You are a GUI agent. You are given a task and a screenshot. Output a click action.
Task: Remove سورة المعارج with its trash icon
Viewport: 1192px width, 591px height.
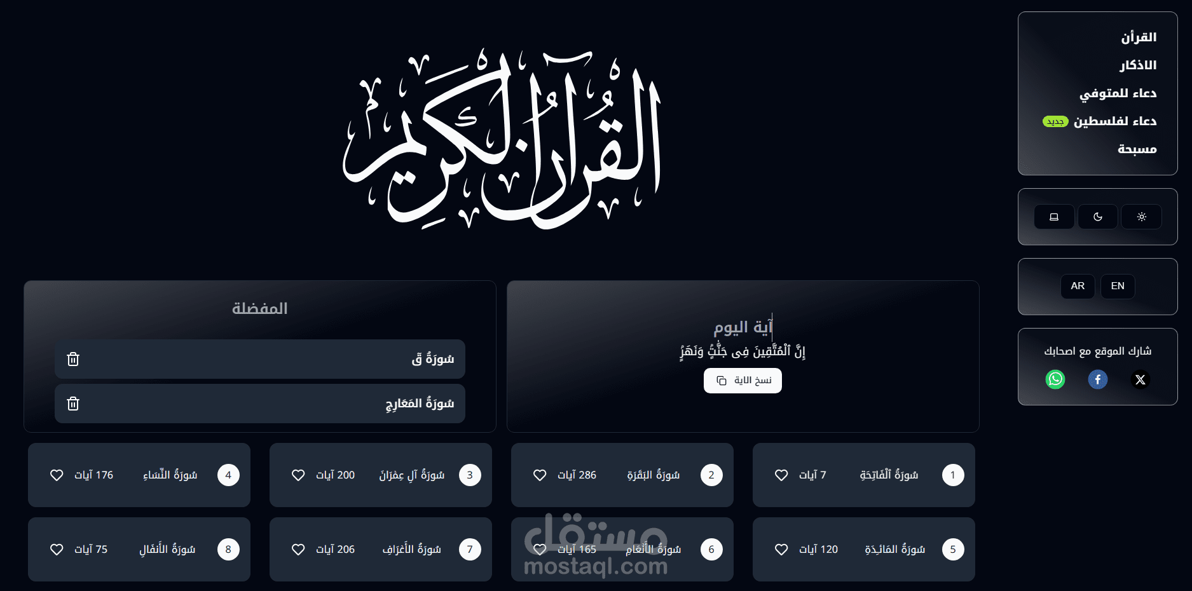(73, 403)
